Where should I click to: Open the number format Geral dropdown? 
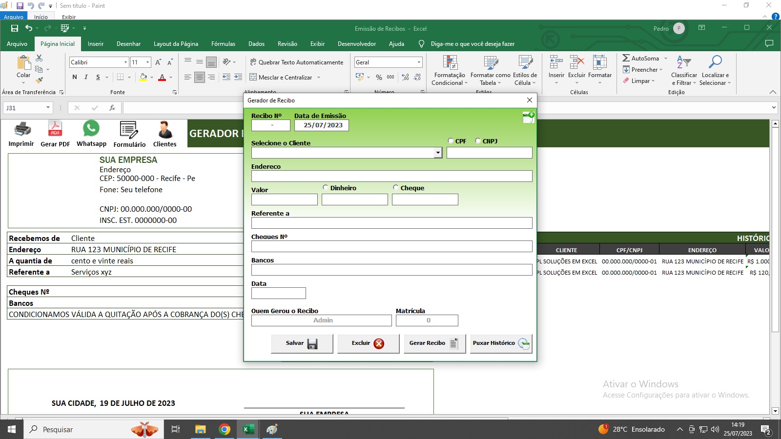click(x=419, y=62)
